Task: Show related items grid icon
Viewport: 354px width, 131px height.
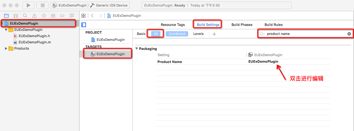Action: point(84,16)
